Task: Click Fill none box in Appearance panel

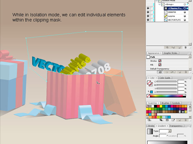Action: pyautogui.click(x=160, y=65)
